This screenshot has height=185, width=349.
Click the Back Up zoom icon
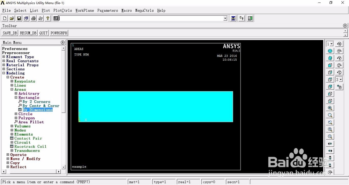tap(330, 122)
